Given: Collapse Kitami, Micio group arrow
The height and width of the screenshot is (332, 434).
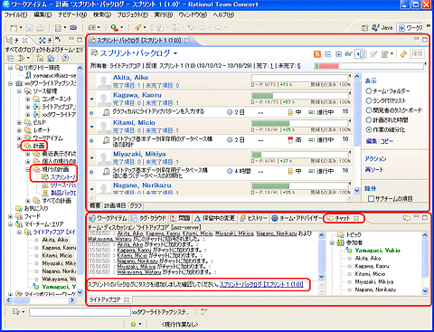Looking at the screenshot, I should tap(92, 127).
